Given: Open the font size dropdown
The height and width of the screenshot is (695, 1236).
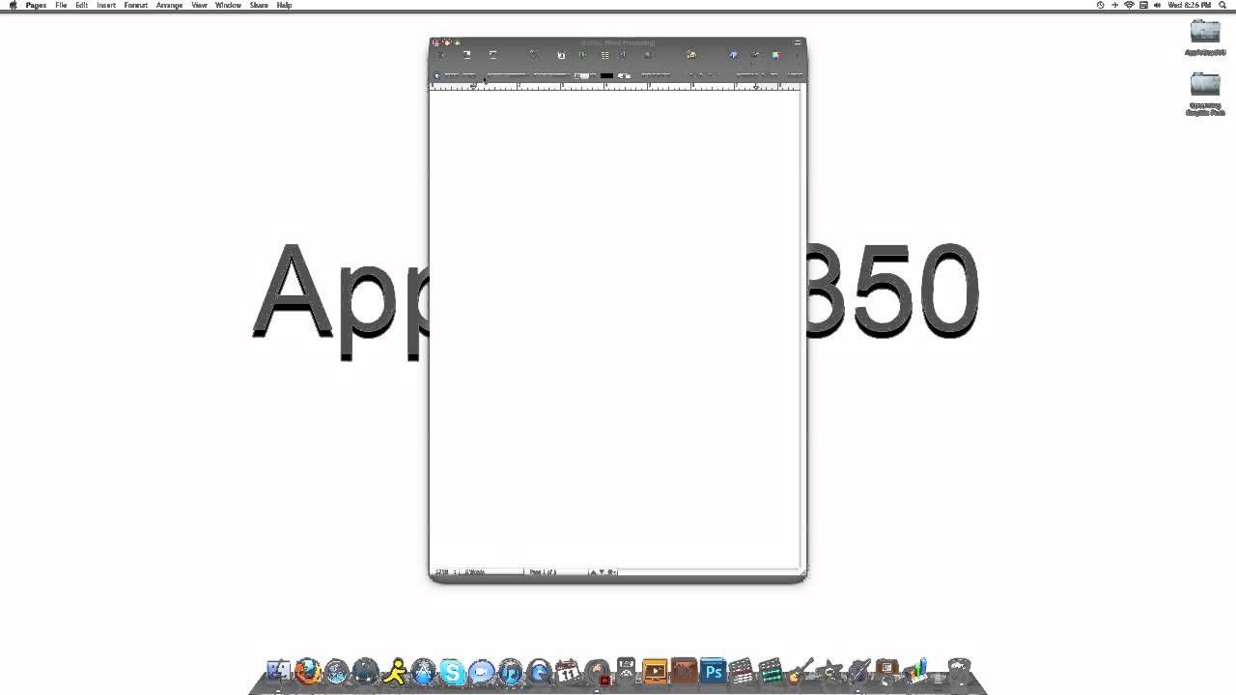Looking at the screenshot, I should [x=584, y=74].
